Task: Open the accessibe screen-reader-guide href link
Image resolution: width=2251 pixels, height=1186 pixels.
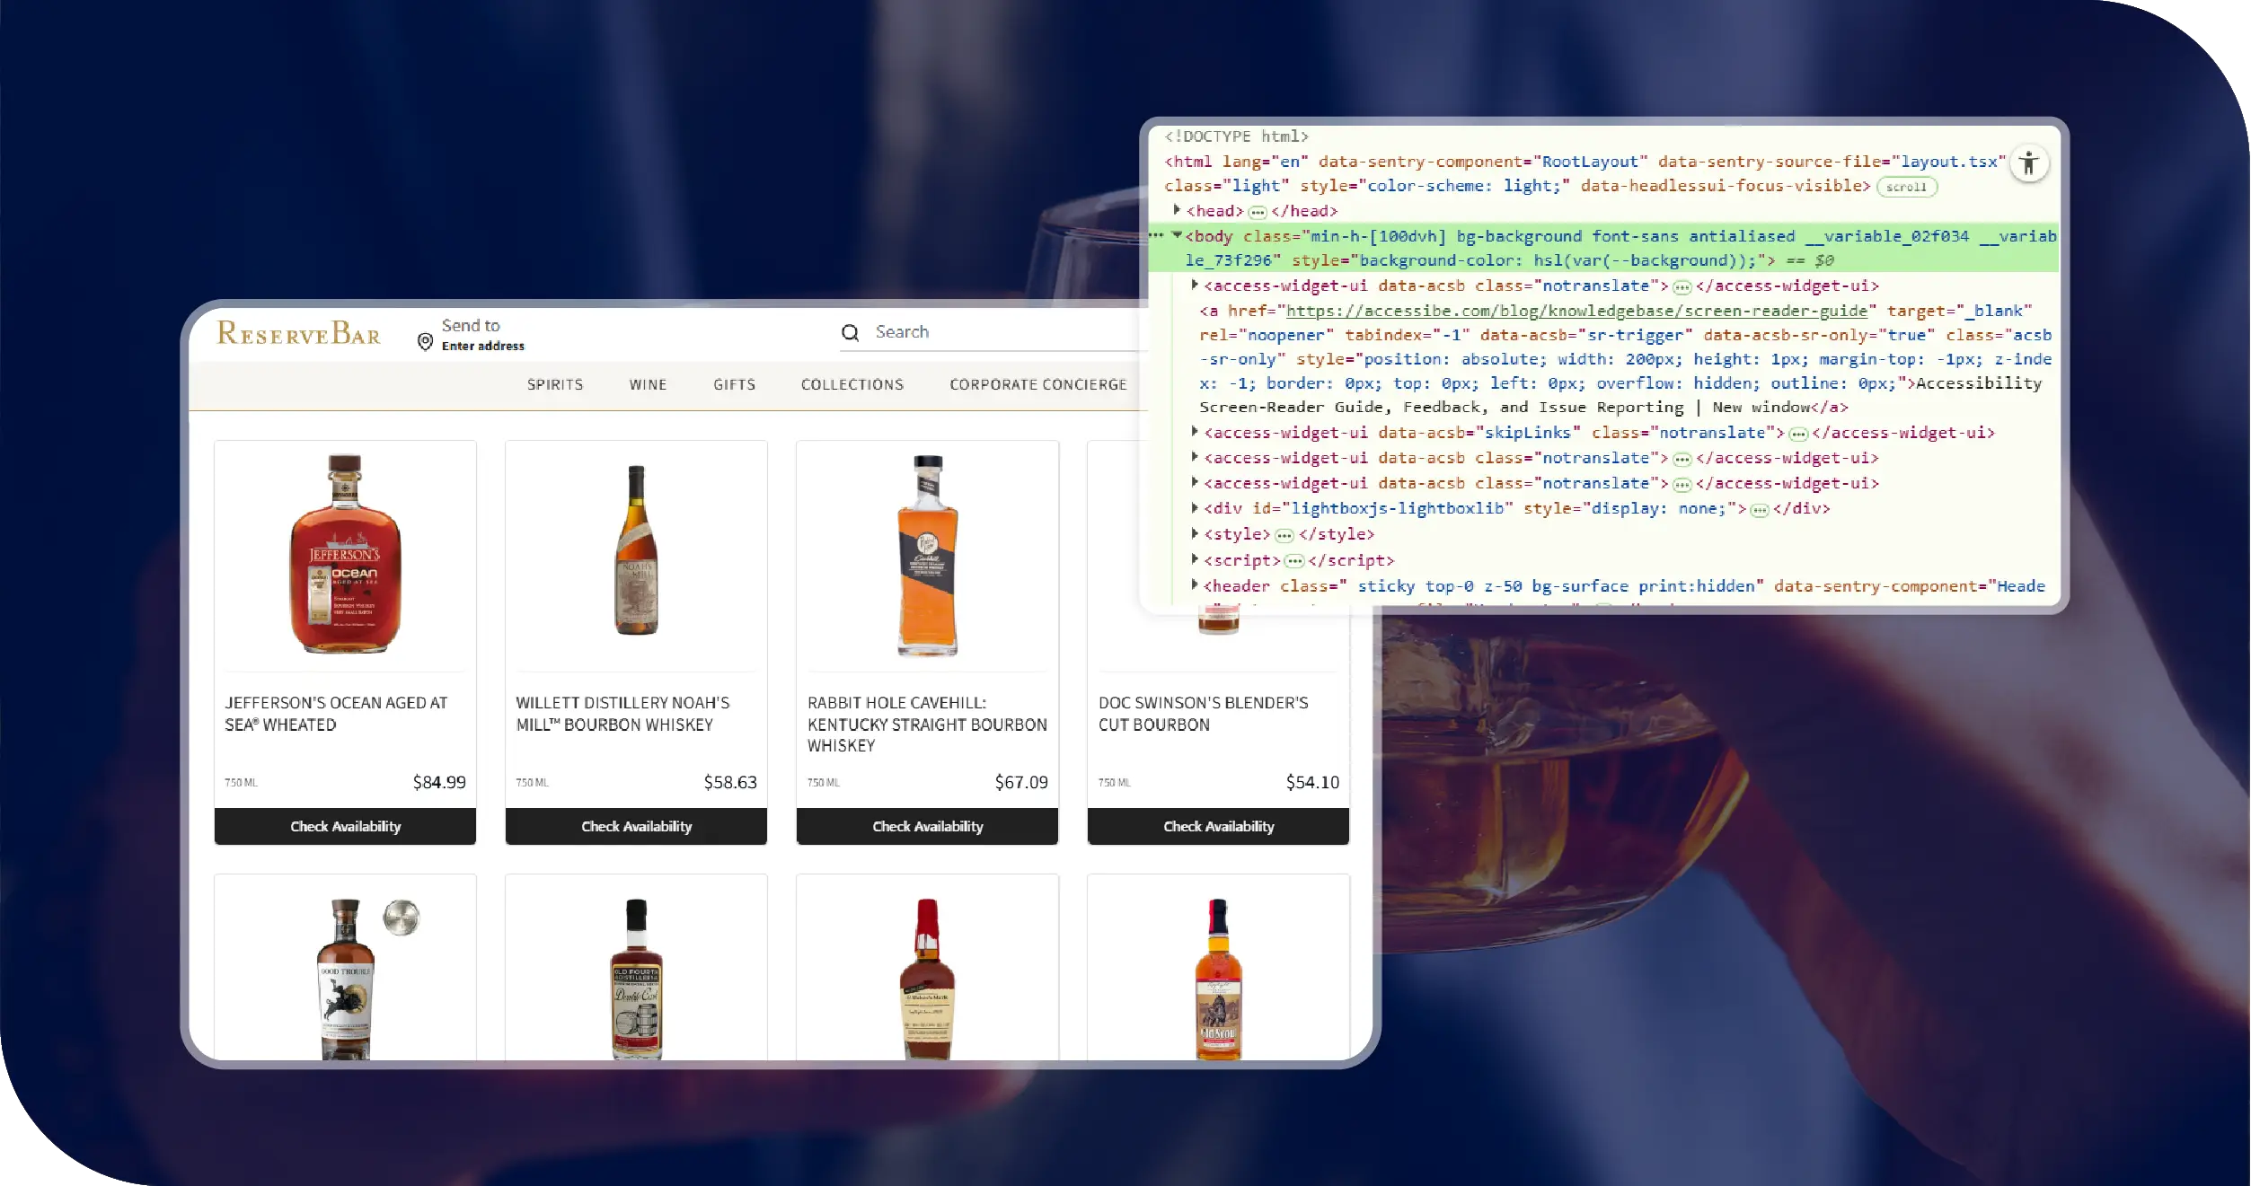Action: 1576,311
